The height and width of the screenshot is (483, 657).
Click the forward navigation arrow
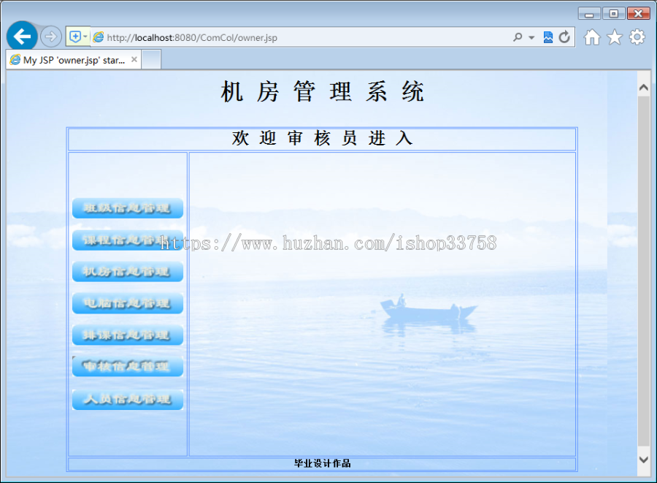pyautogui.click(x=50, y=36)
